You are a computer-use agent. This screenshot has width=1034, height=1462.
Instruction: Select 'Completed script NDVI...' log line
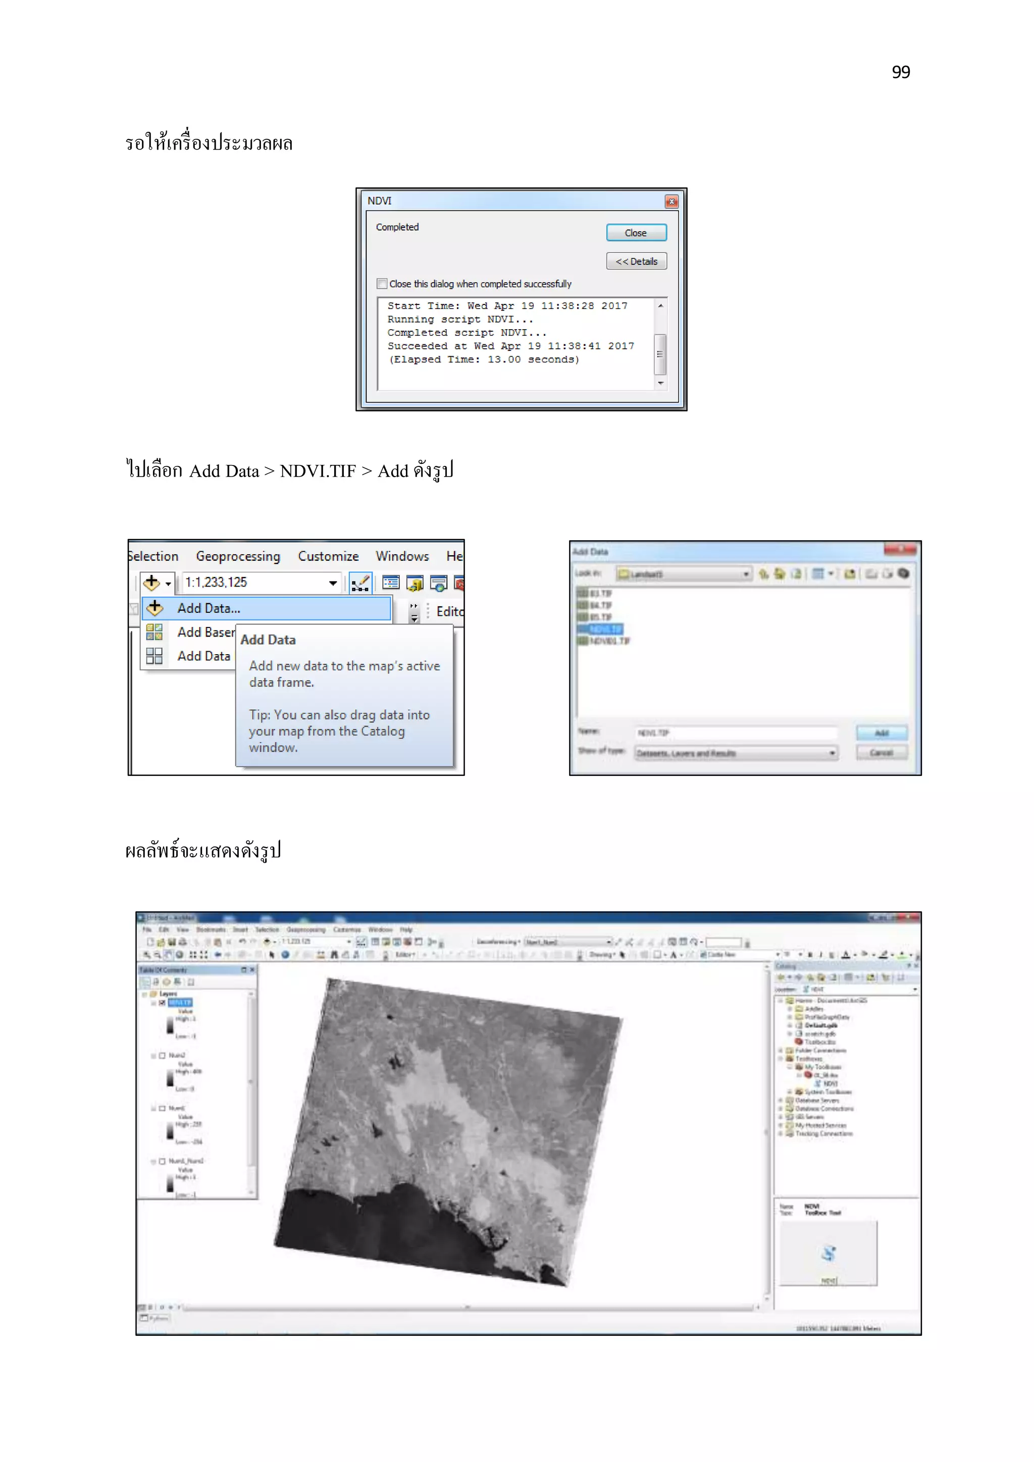tap(467, 332)
